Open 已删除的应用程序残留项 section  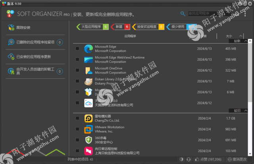[x=35, y=42]
